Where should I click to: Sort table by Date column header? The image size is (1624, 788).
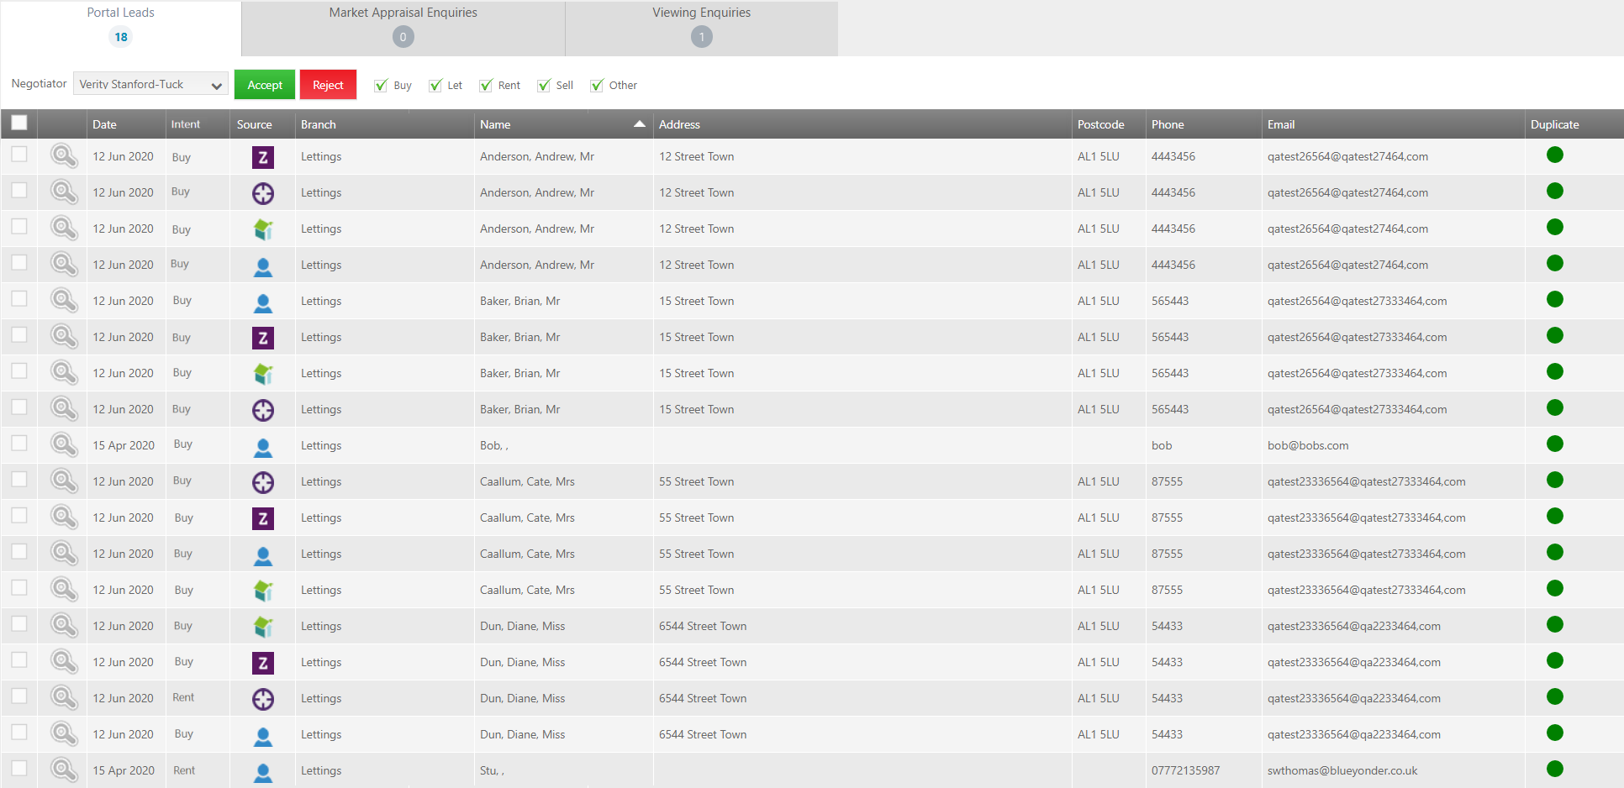point(104,124)
